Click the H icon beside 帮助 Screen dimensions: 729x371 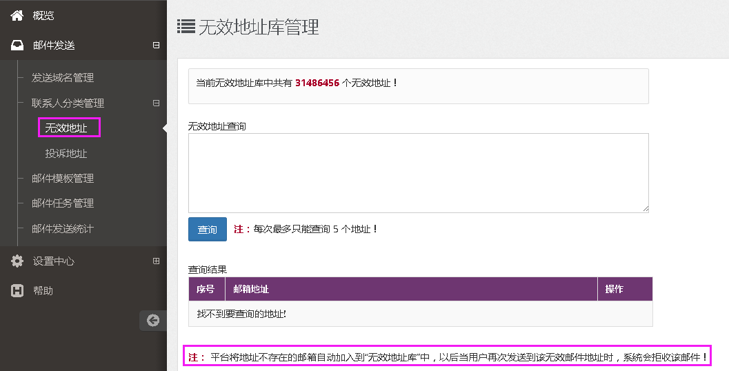click(17, 291)
